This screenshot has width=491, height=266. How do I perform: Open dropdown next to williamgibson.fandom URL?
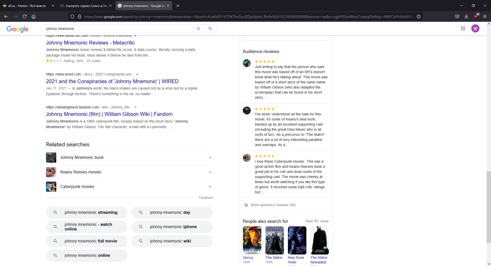[135, 107]
